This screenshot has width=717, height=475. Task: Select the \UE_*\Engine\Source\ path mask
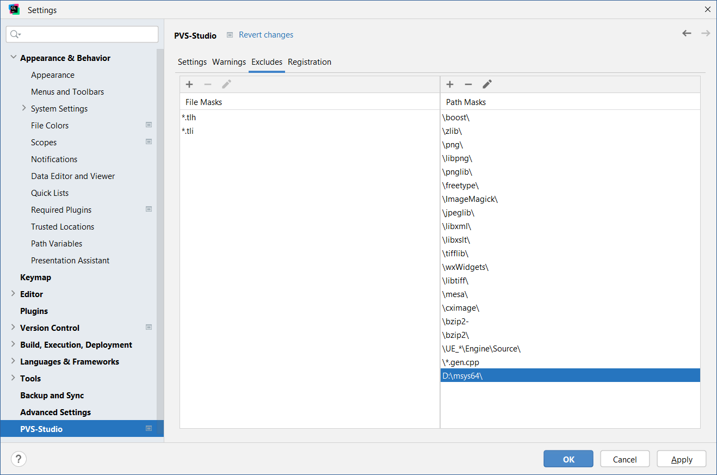pyautogui.click(x=481, y=349)
